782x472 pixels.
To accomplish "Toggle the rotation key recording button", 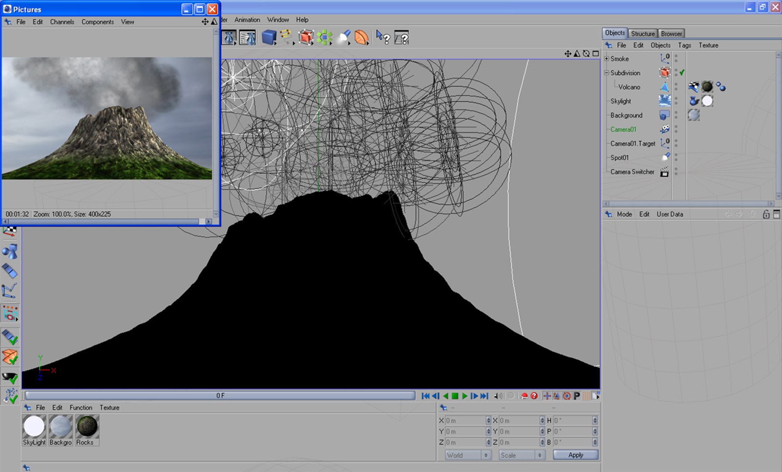I will [x=567, y=396].
